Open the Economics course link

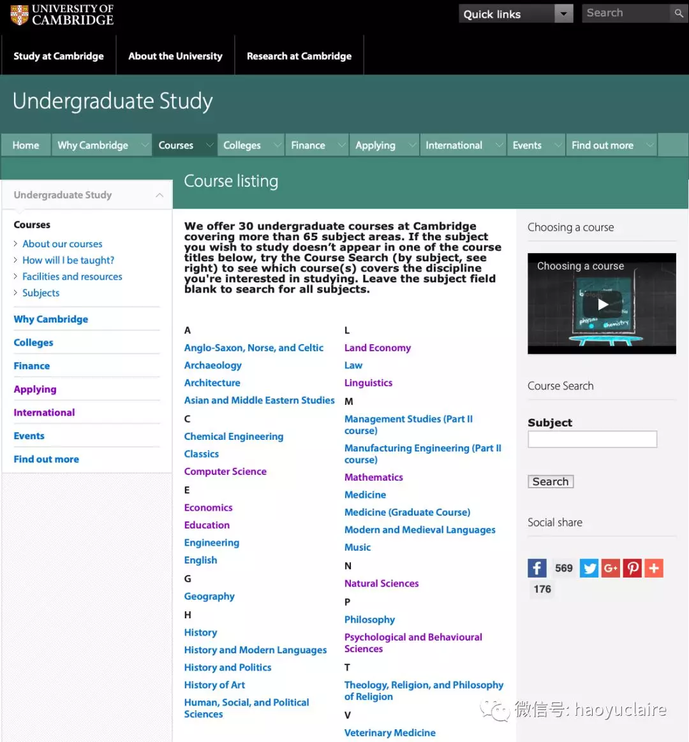209,508
